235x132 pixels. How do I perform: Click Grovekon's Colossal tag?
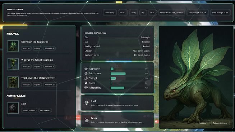pos(37,49)
